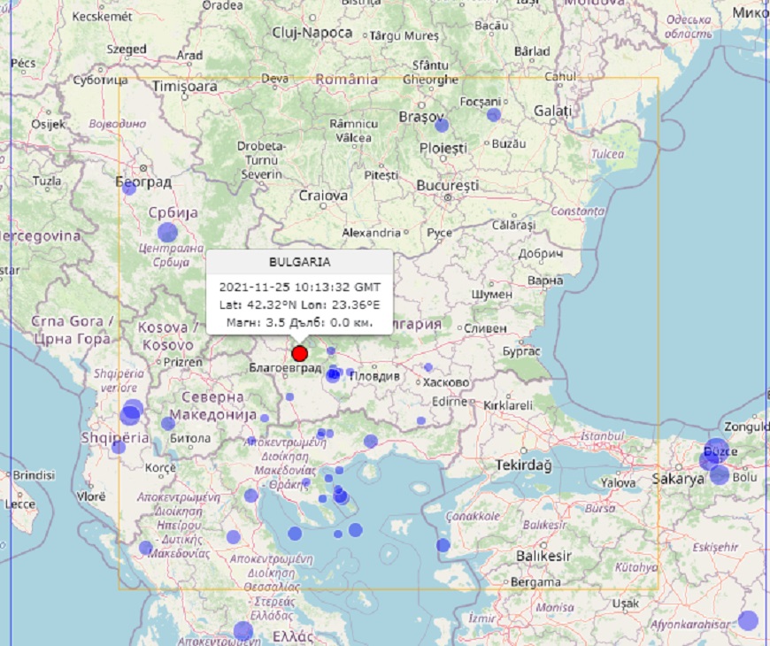Select the blue marker near Afyonkarahisar

click(748, 620)
